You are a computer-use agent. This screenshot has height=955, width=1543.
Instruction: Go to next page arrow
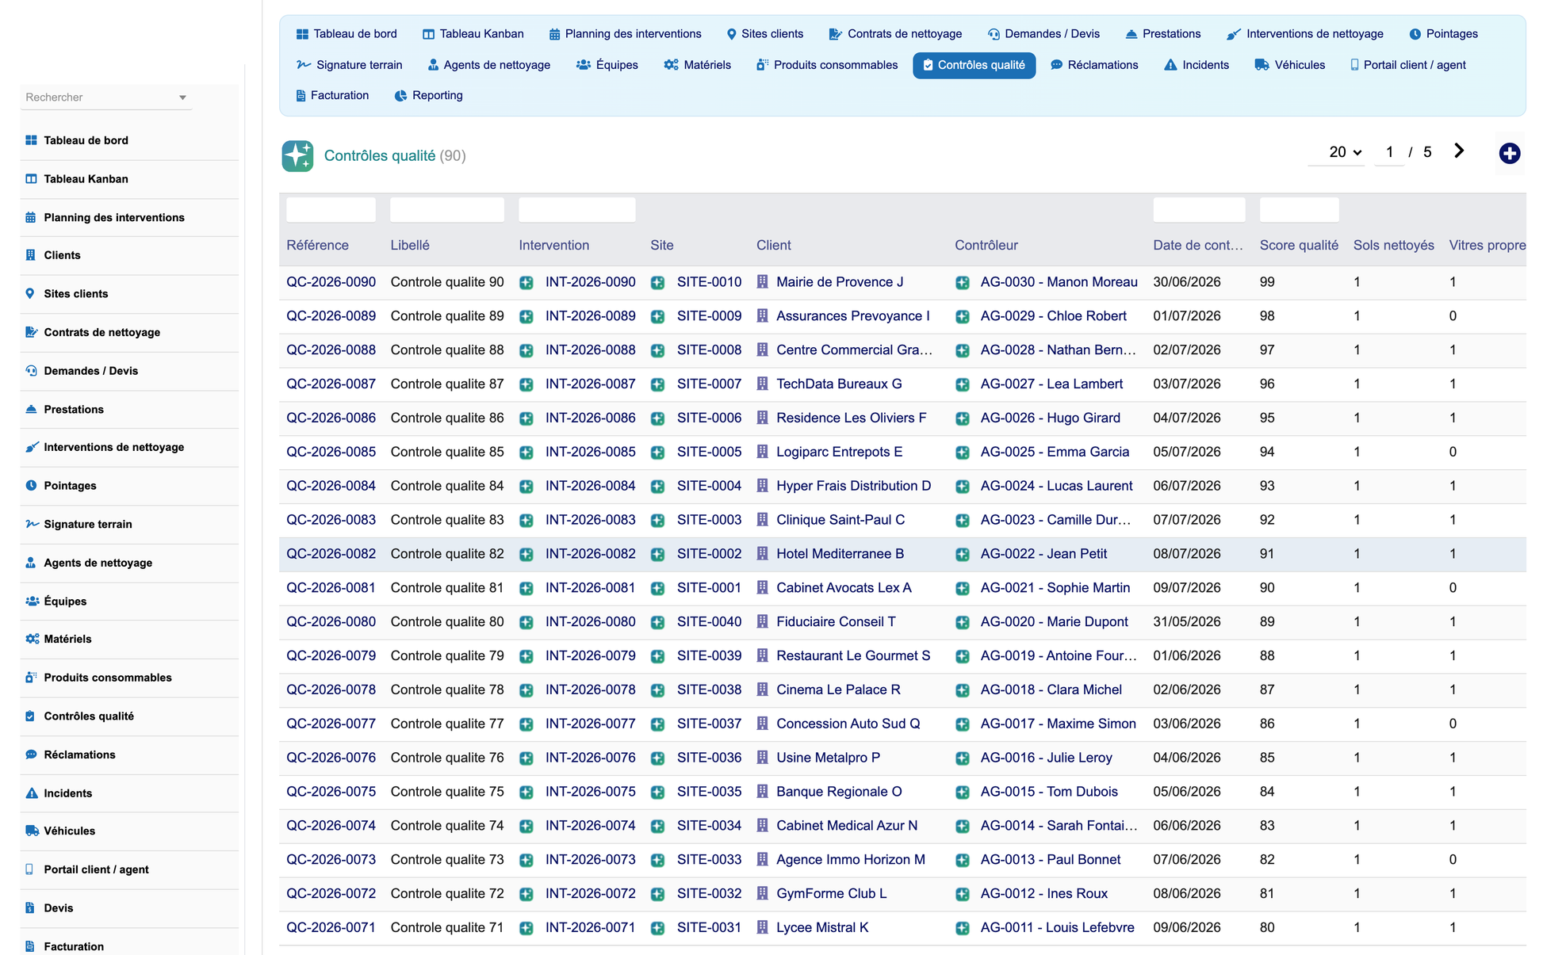[1459, 151]
